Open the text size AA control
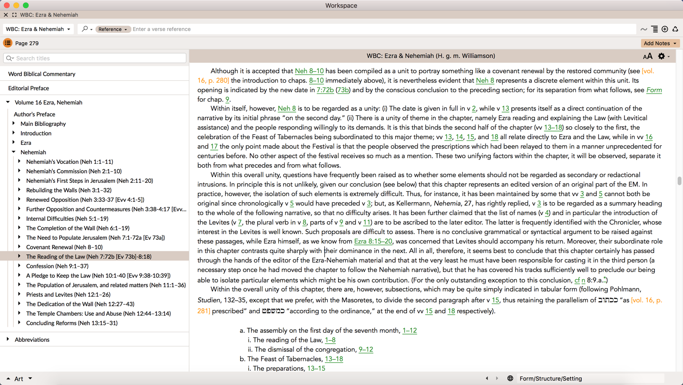The image size is (683, 385). click(x=647, y=56)
